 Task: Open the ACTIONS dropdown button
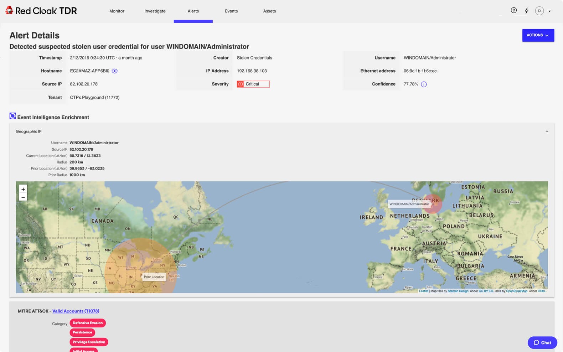pyautogui.click(x=538, y=35)
